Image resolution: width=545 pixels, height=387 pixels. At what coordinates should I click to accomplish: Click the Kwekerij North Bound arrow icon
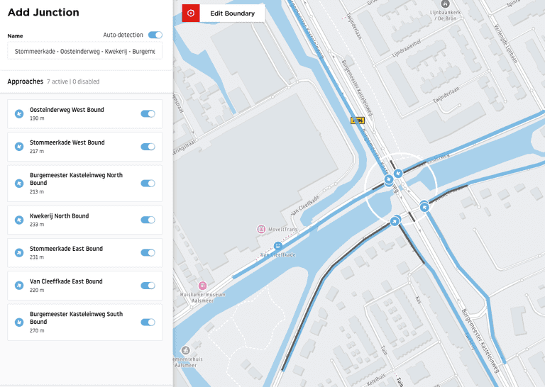pyautogui.click(x=19, y=220)
